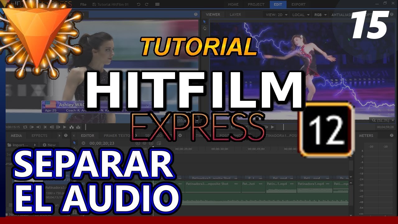Set Out point in Trimmer
Viewport: 398px width, 224px height.
pos(38,127)
